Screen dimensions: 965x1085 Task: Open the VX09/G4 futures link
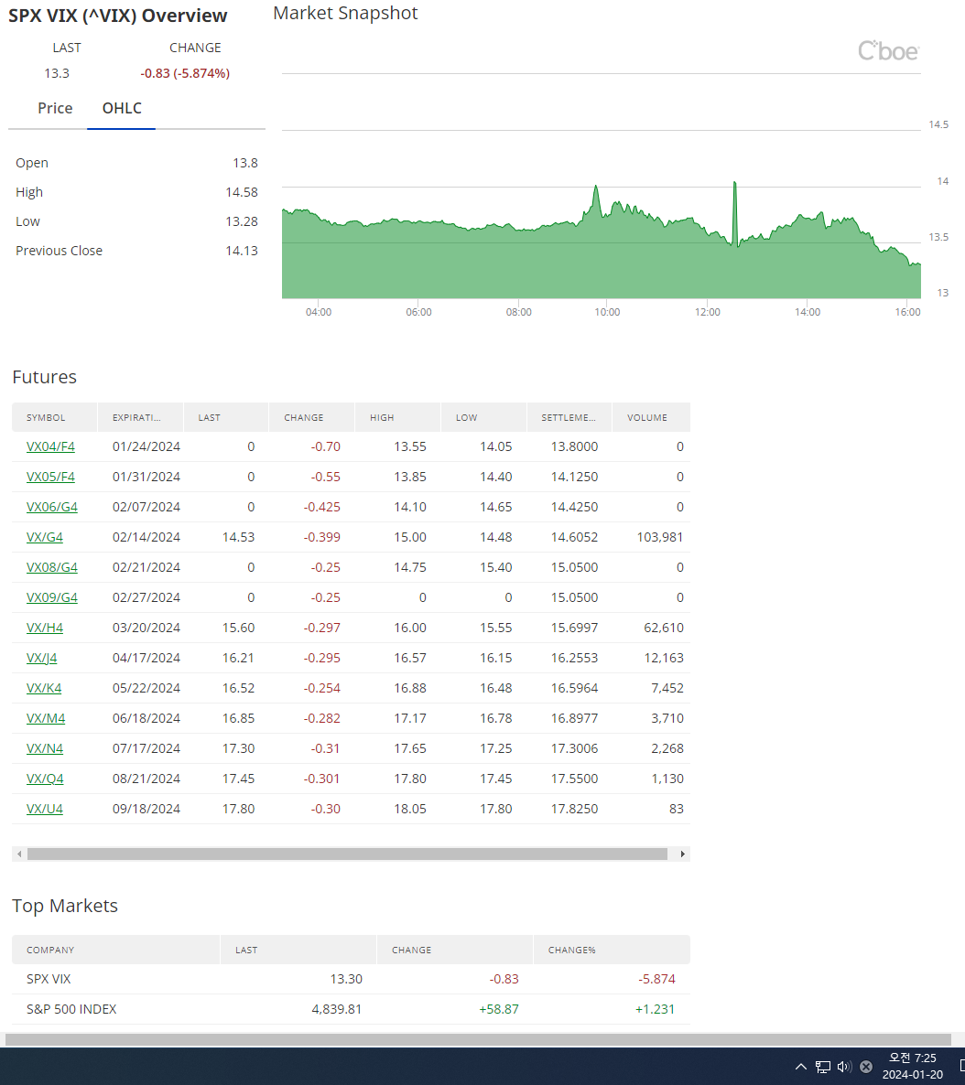(52, 598)
